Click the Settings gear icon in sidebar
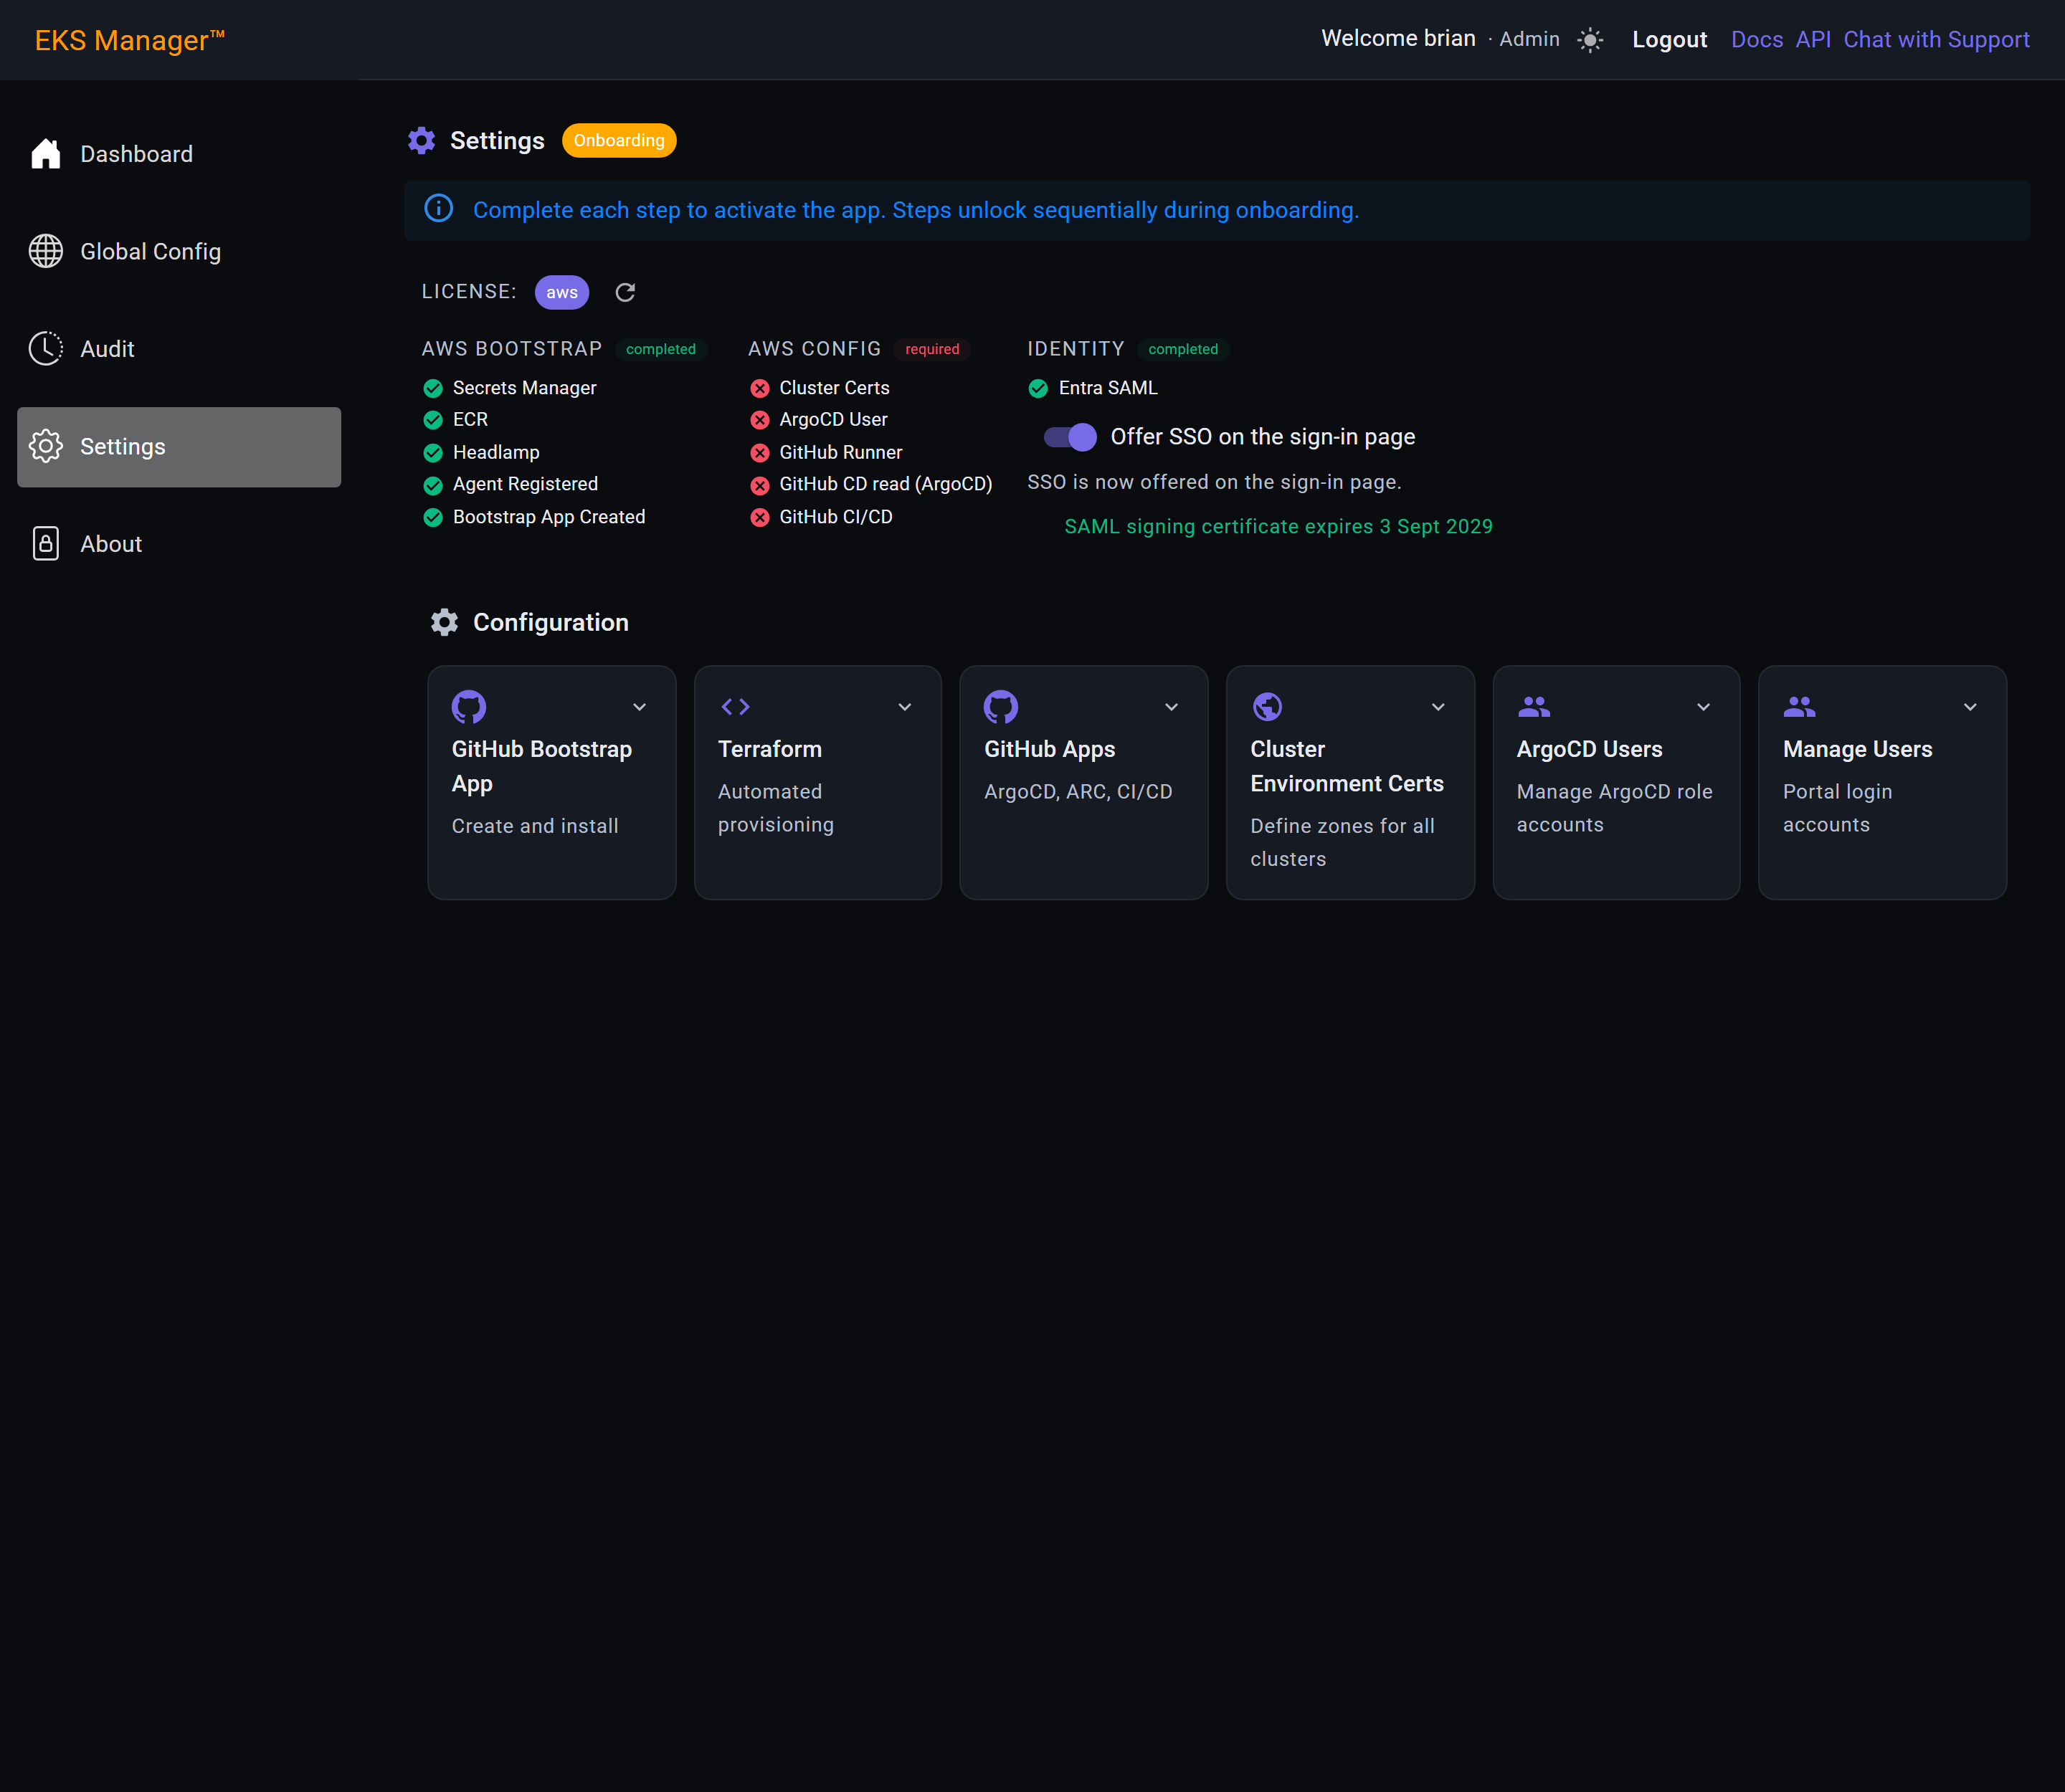 [46, 446]
